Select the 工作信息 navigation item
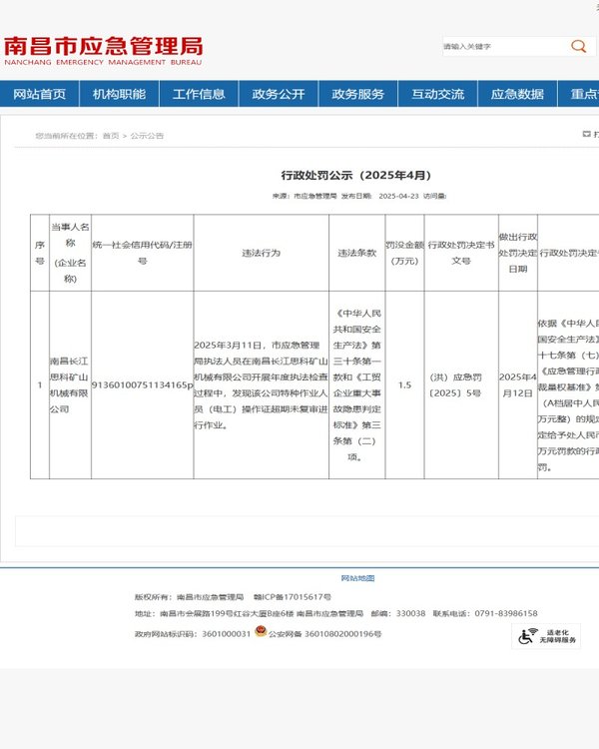This screenshot has width=599, height=749. 199,94
